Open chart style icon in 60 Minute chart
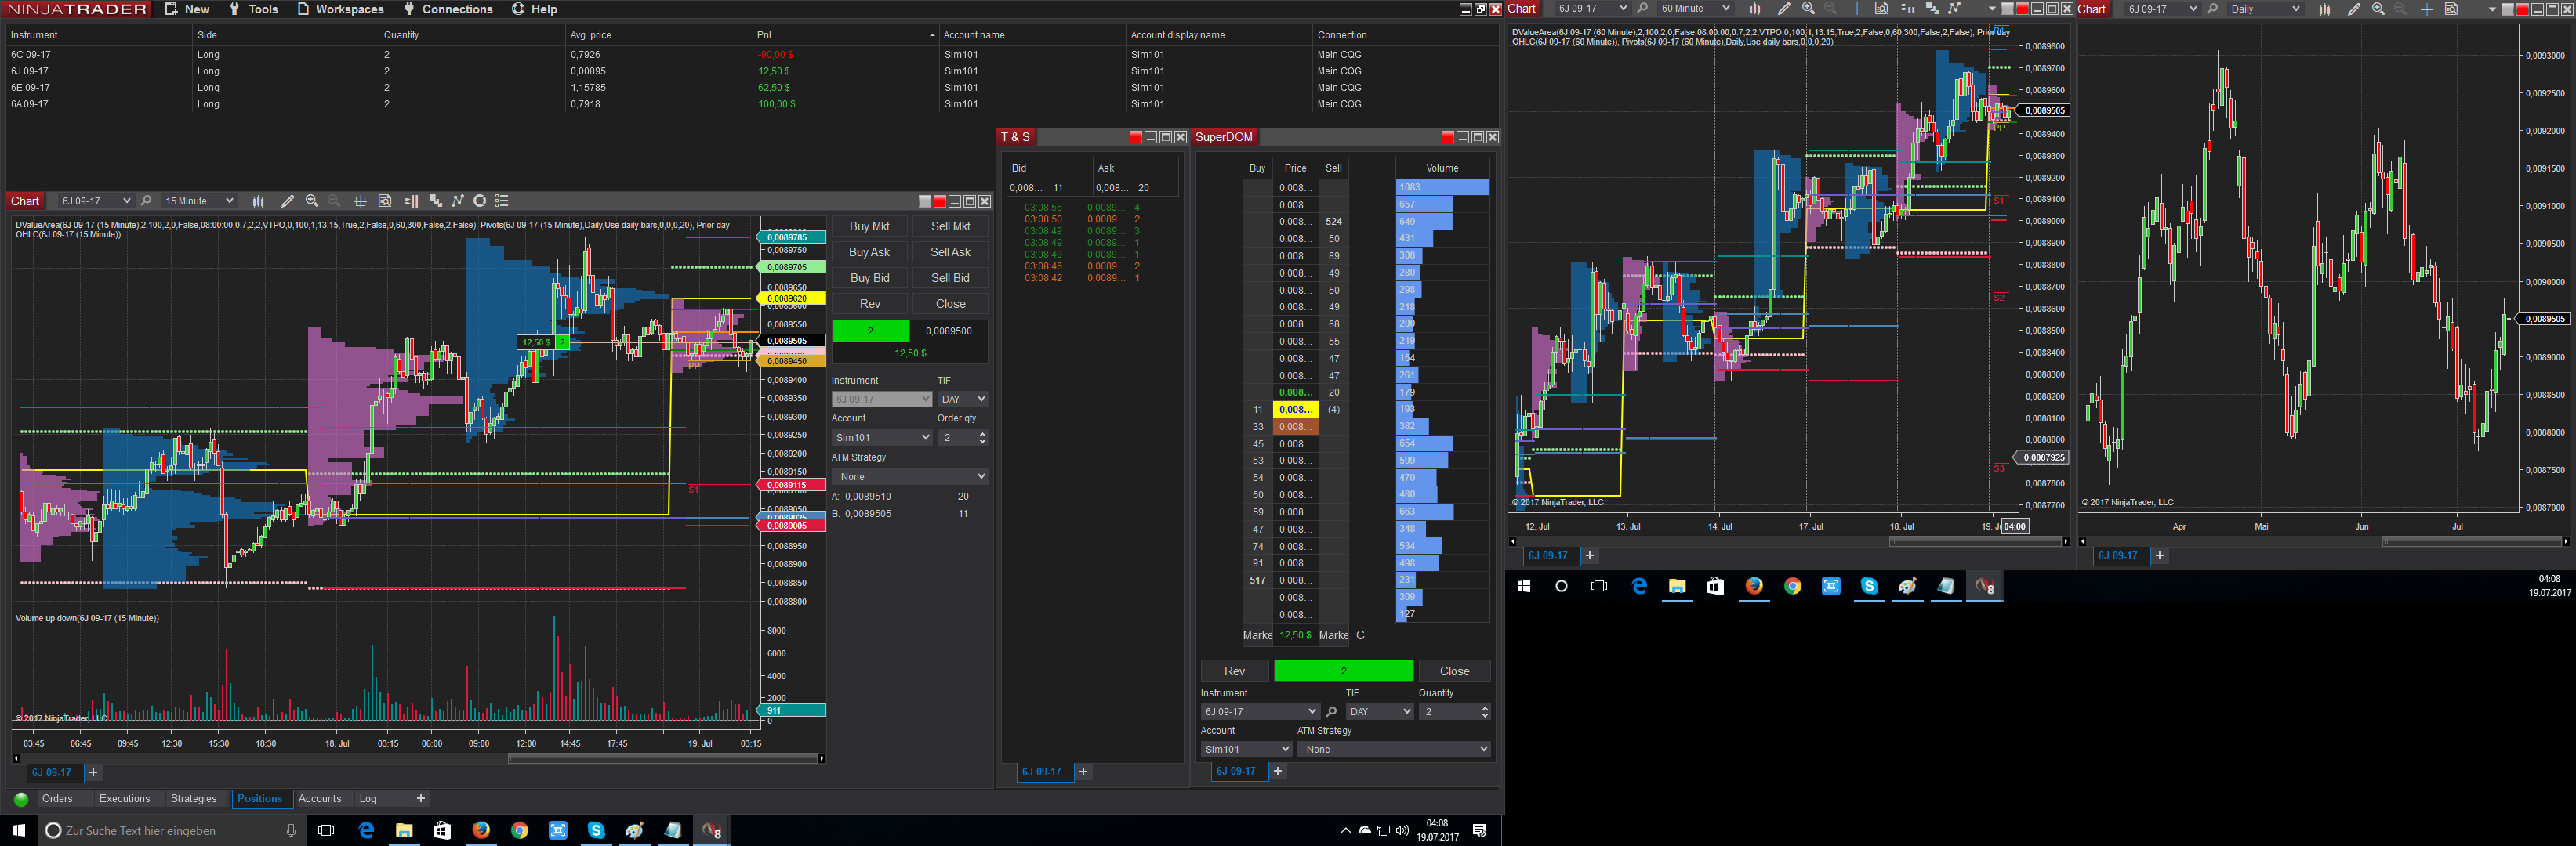Image resolution: width=2576 pixels, height=846 pixels. (x=1754, y=9)
